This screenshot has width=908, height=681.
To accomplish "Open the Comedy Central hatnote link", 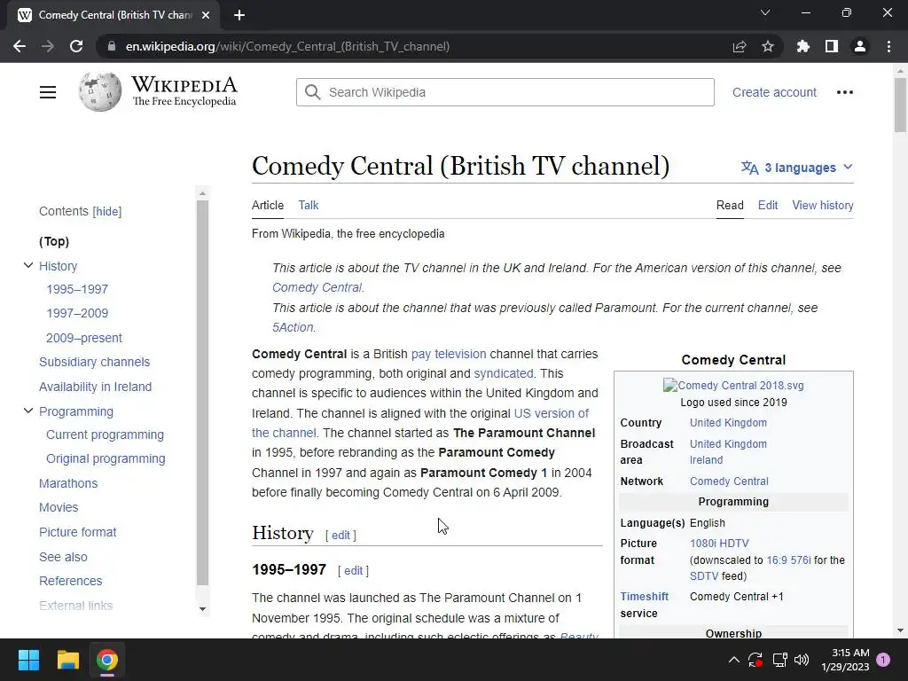I will [317, 287].
